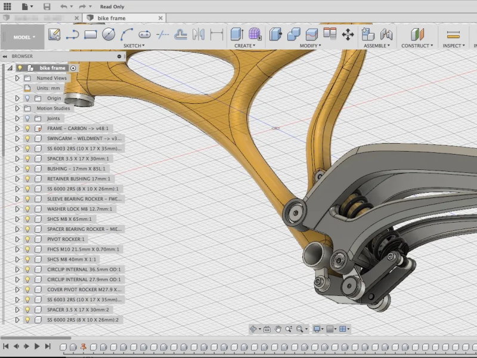Select the Move/Copy tool
Image resolution: width=477 pixels, height=358 pixels.
(348, 35)
